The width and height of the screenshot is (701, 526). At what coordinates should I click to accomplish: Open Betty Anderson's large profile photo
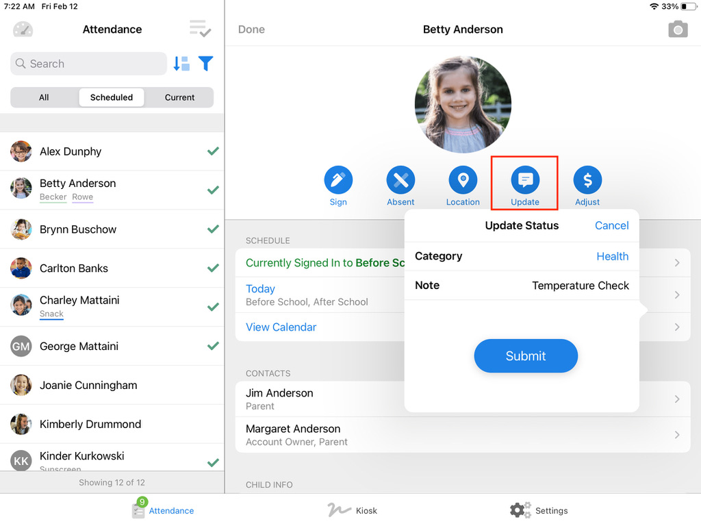click(463, 105)
